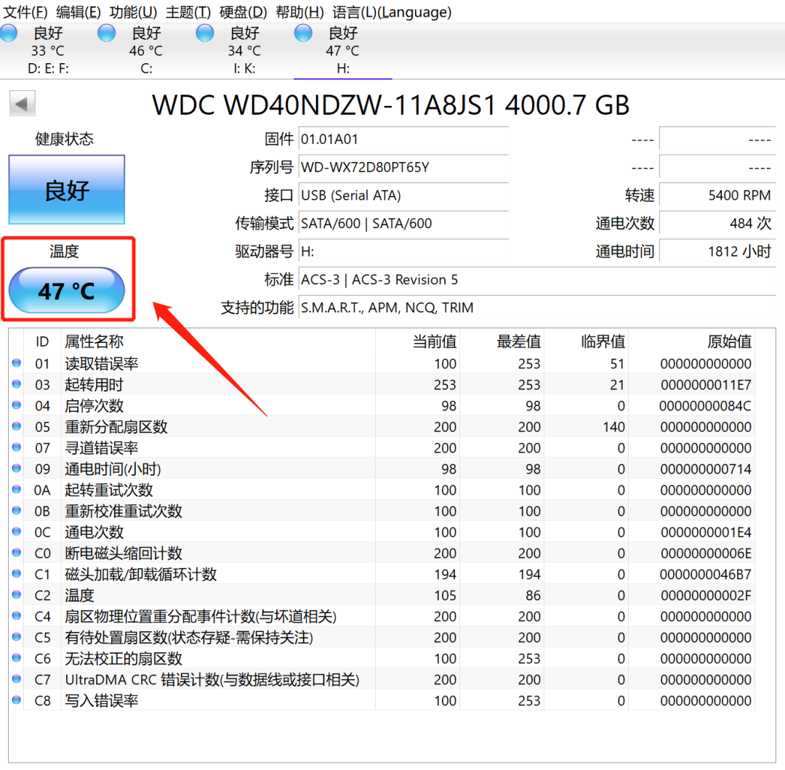The width and height of the screenshot is (785, 770).
Task: Select the 磁头加载/卸载循环计数 attribute name
Action: coord(140,574)
